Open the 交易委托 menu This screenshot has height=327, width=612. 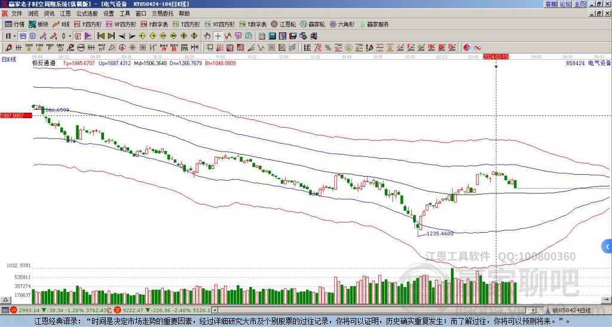(x=163, y=14)
